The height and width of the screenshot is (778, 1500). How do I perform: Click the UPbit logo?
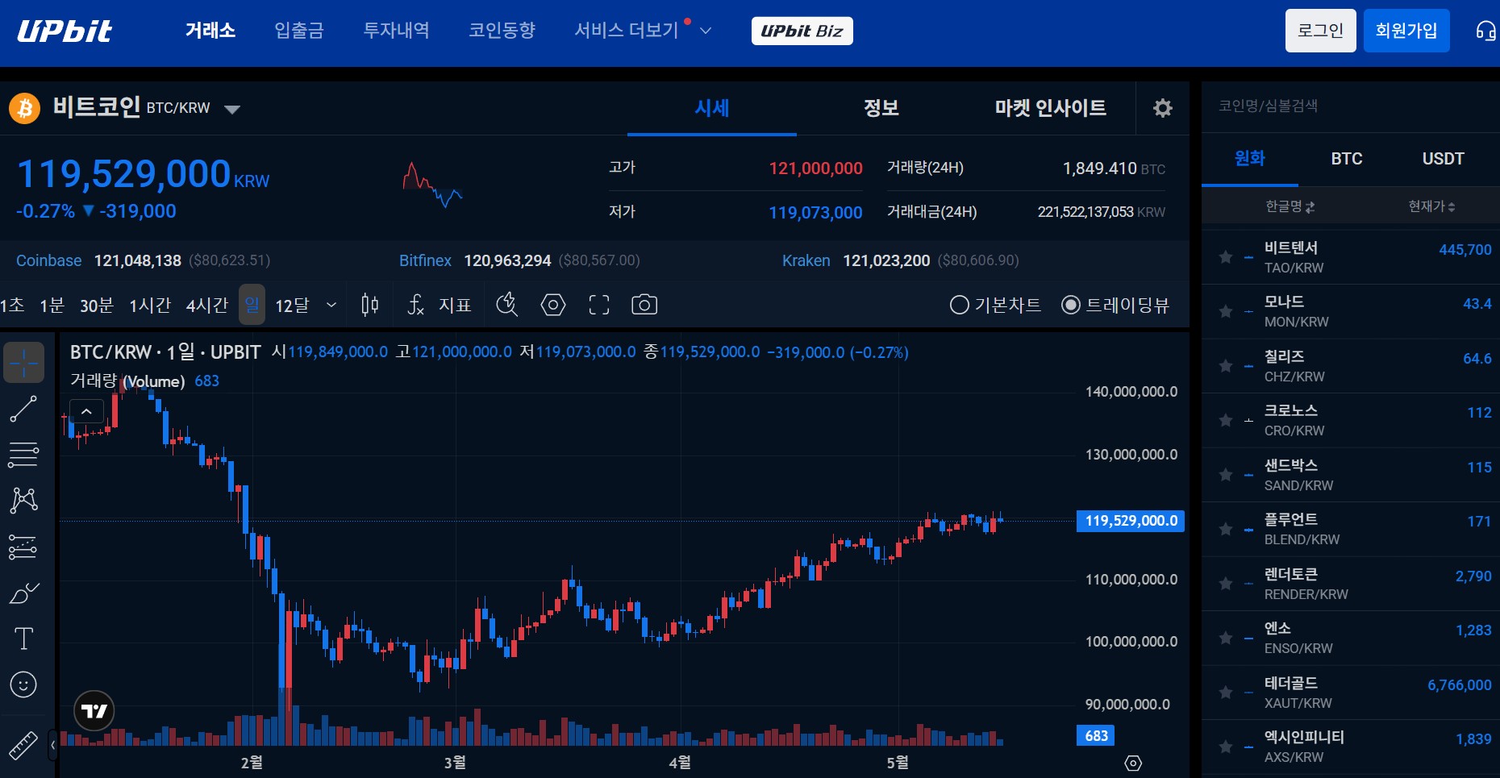65,31
